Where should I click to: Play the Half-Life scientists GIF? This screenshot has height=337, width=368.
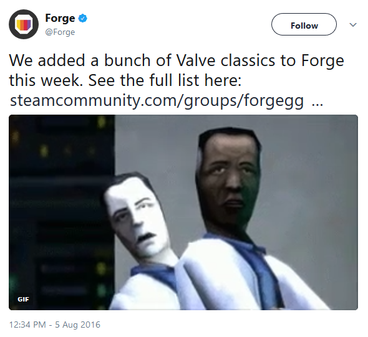(x=183, y=212)
